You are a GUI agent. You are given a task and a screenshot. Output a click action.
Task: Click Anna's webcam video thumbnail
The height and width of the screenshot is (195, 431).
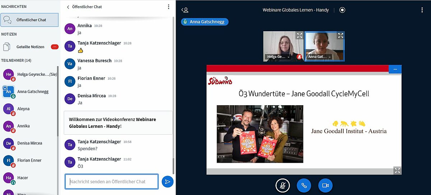[x=325, y=46]
